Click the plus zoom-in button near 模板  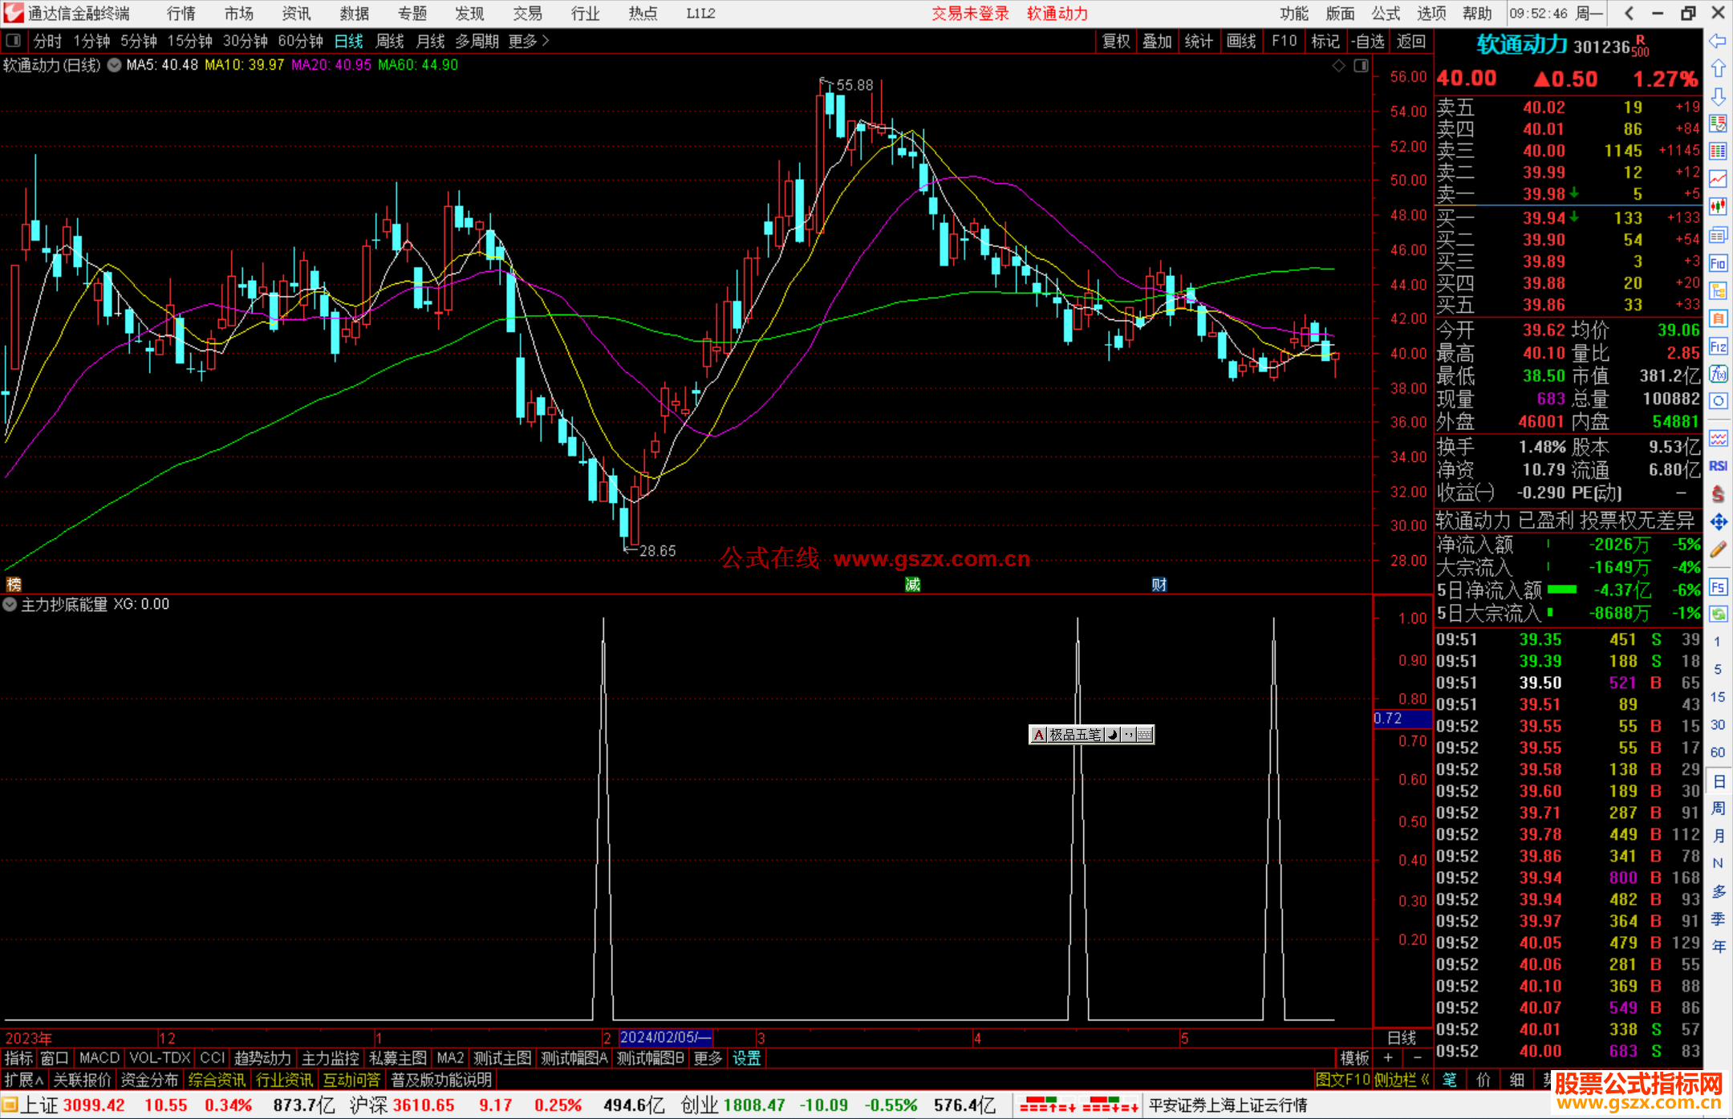point(1388,1058)
